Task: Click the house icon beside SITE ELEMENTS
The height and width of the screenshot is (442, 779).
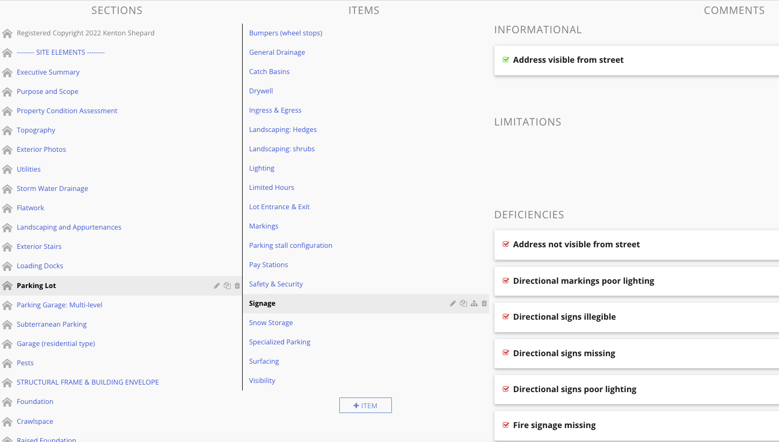Action: click(7, 53)
